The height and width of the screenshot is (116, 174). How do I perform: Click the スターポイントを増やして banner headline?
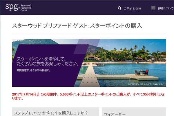click(48, 61)
